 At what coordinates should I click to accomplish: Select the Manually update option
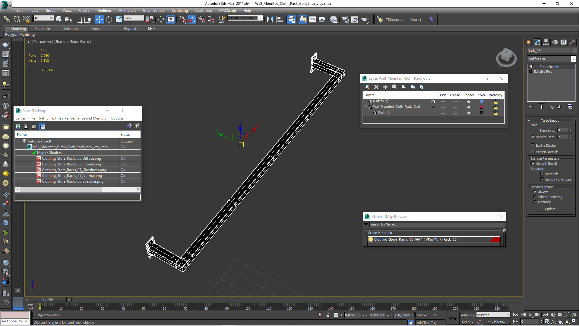point(535,202)
